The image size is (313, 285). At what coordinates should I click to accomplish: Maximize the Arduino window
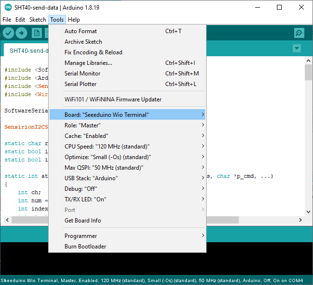[279, 8]
